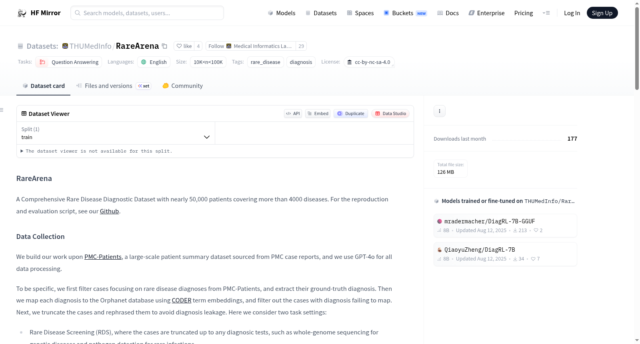Open QiaoyuZheng/DiagRL-7B model card
640x344 pixels.
tap(505, 254)
